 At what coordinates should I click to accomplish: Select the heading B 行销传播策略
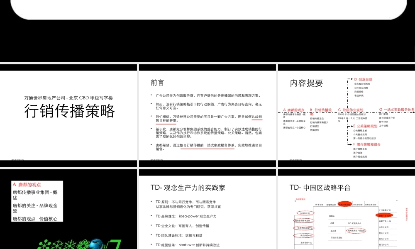coord(321,112)
